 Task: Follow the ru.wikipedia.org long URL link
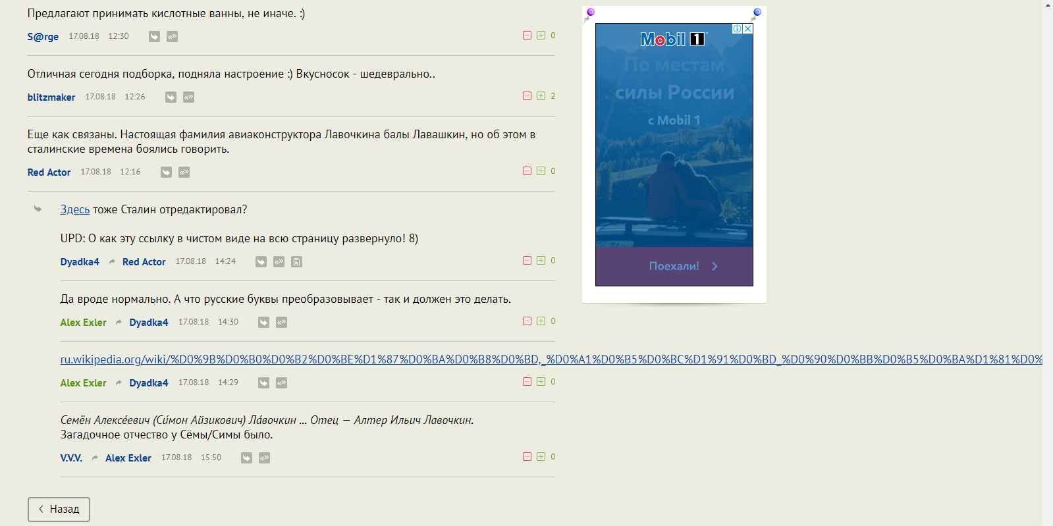(551, 359)
